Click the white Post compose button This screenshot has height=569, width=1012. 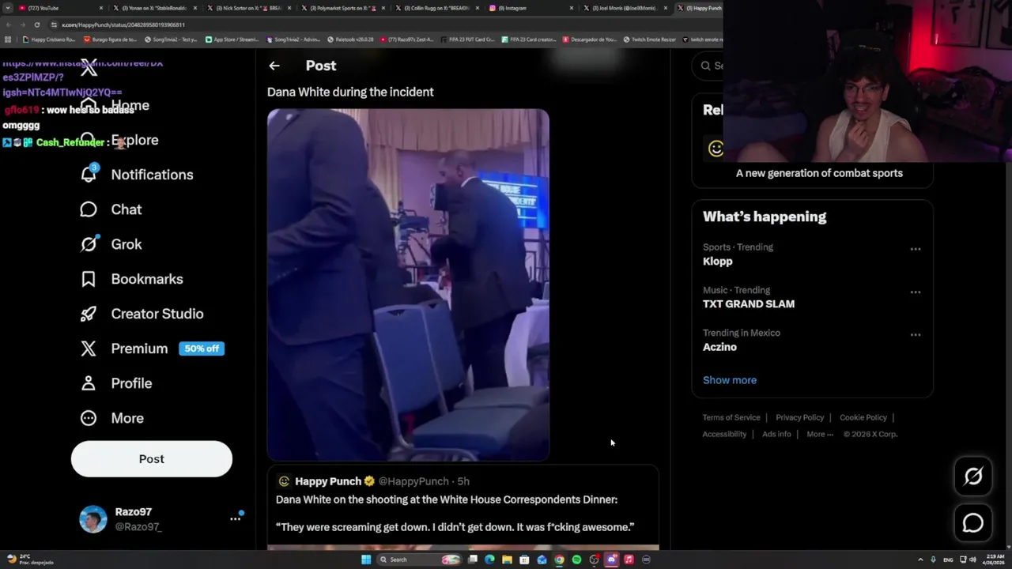(x=152, y=459)
